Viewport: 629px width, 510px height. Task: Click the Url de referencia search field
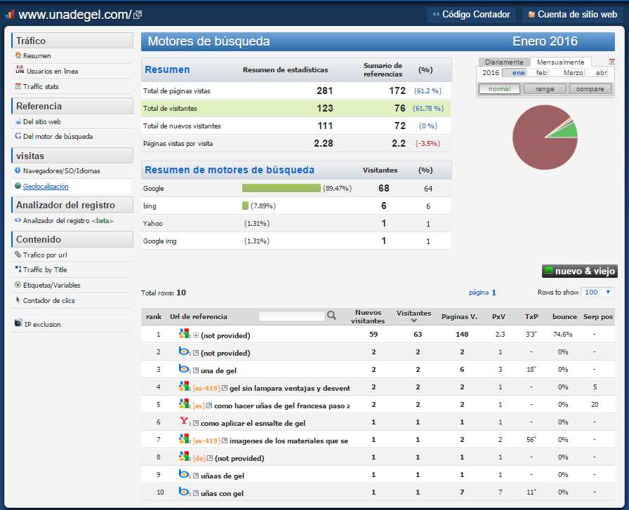tap(291, 316)
